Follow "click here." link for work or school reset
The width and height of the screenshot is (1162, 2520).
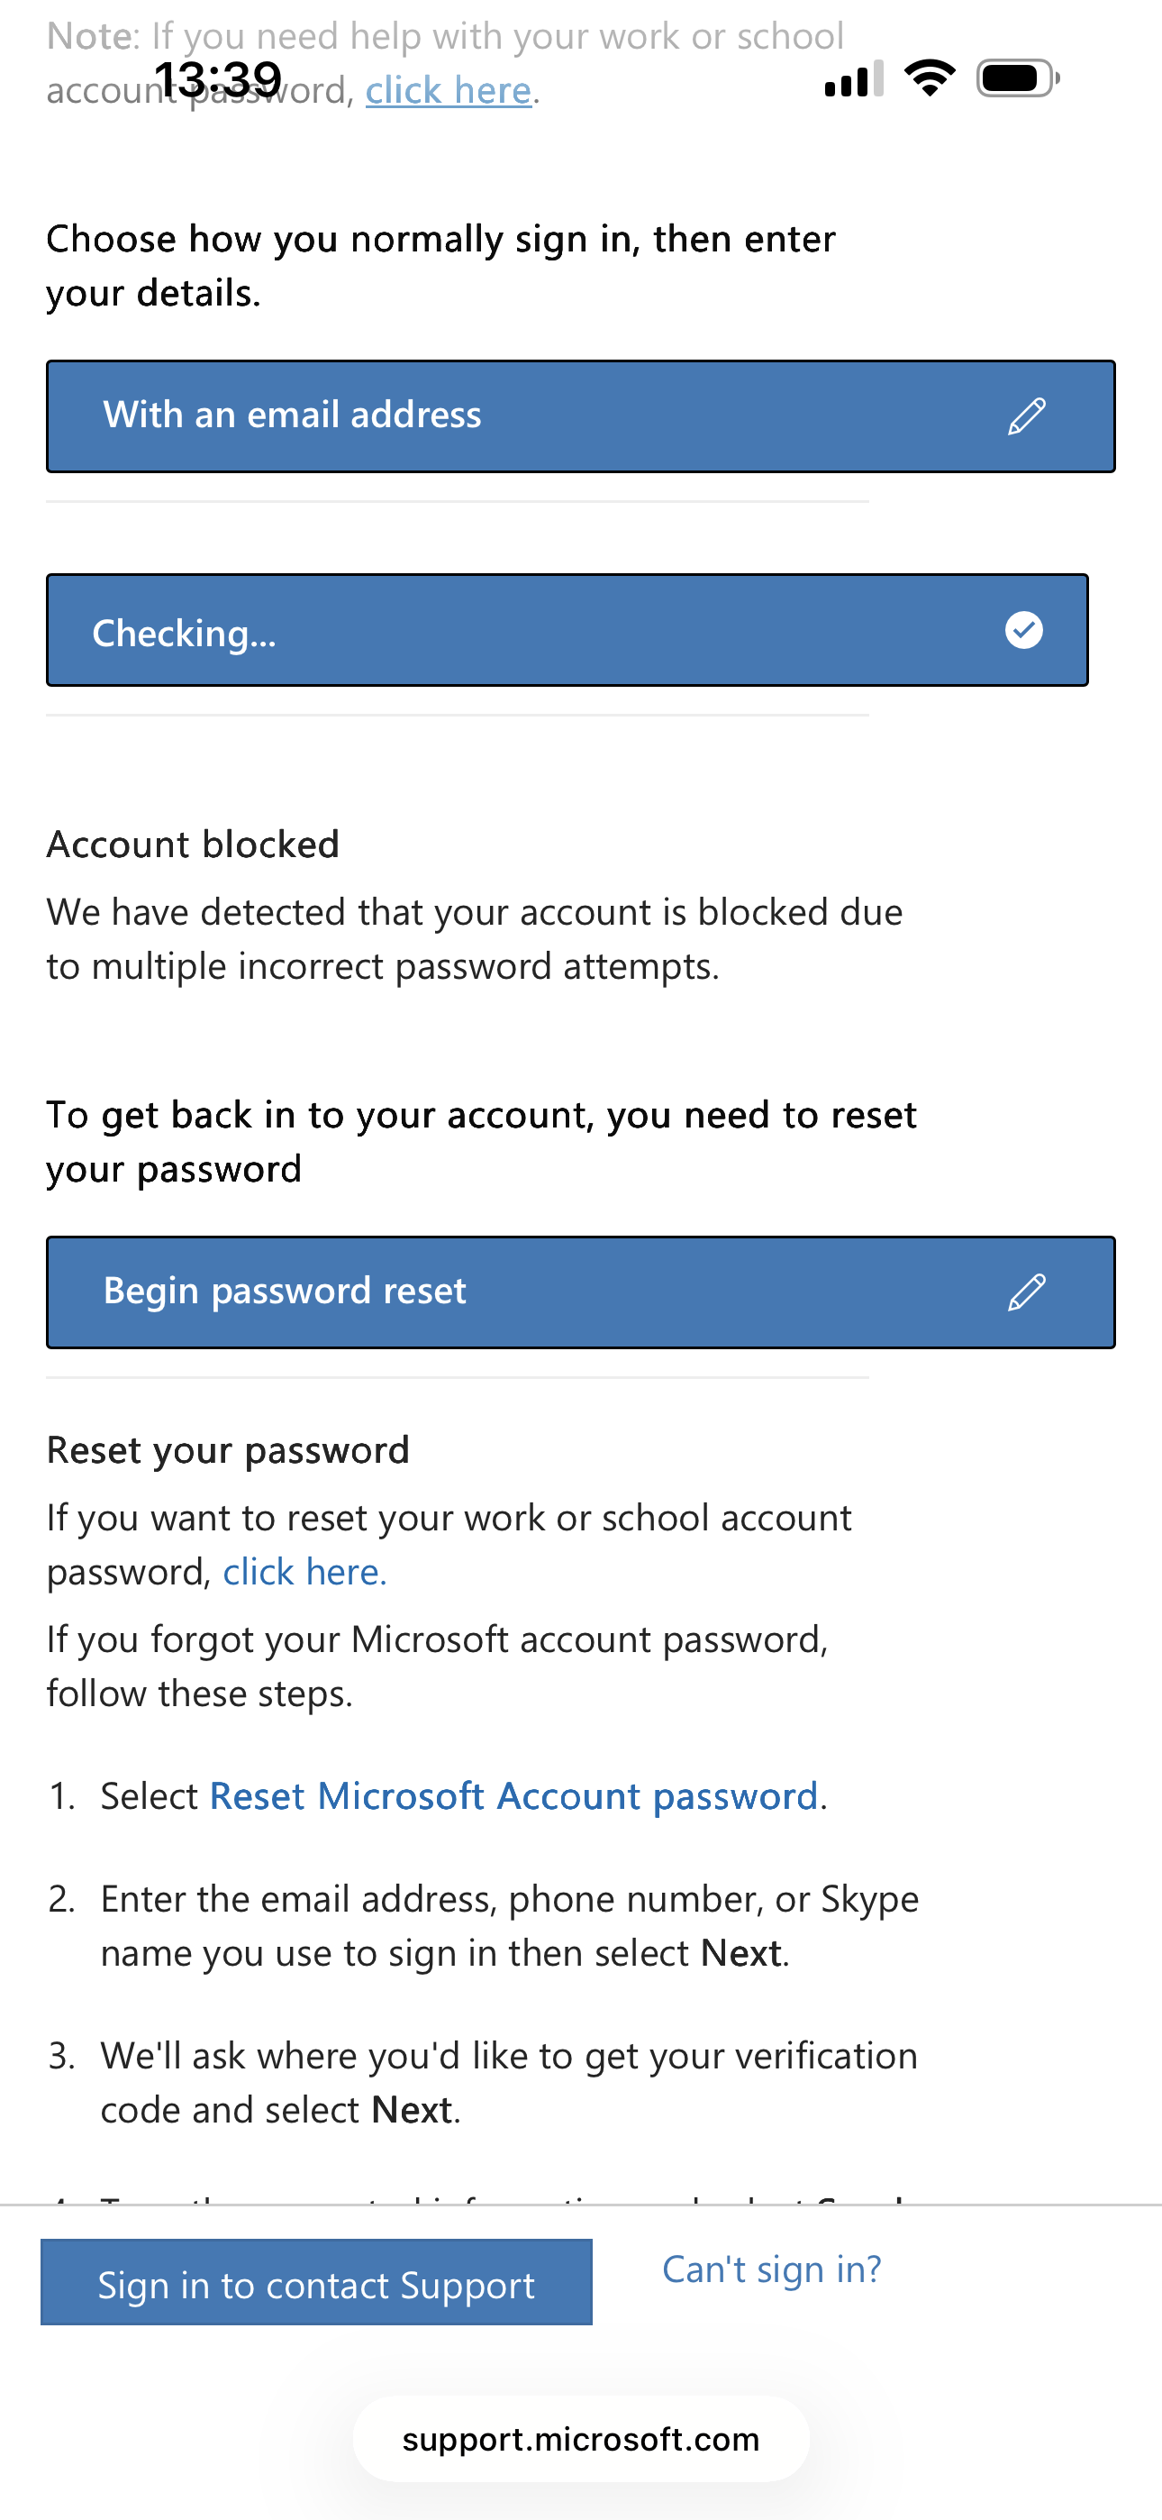(304, 1572)
